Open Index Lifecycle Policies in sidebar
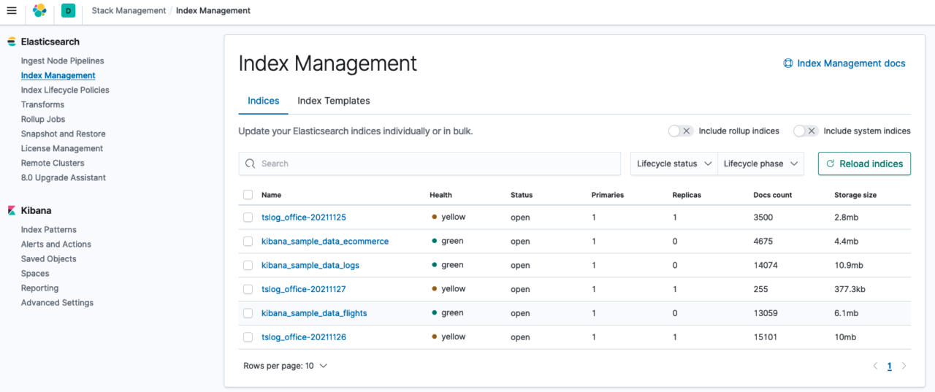 point(65,90)
